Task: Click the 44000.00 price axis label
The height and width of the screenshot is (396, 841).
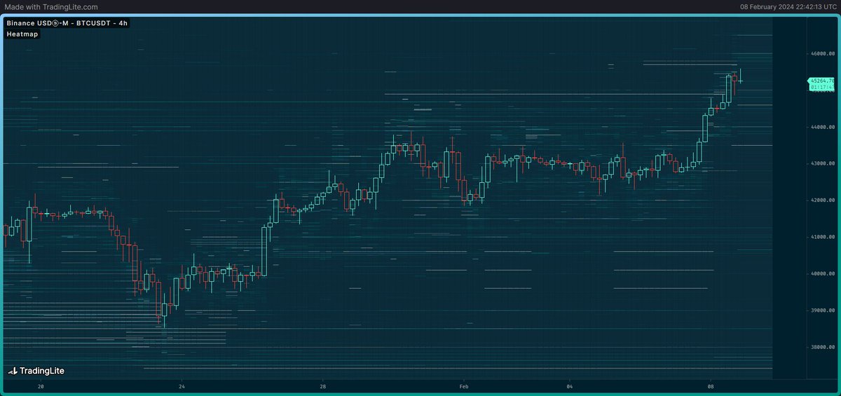Action: click(x=821, y=127)
